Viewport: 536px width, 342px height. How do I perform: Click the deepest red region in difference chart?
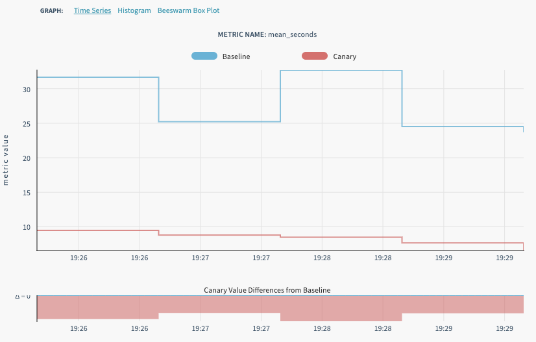tap(341, 309)
